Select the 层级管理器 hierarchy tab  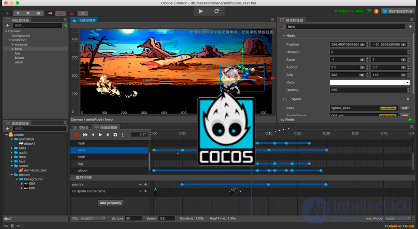coord(18,20)
